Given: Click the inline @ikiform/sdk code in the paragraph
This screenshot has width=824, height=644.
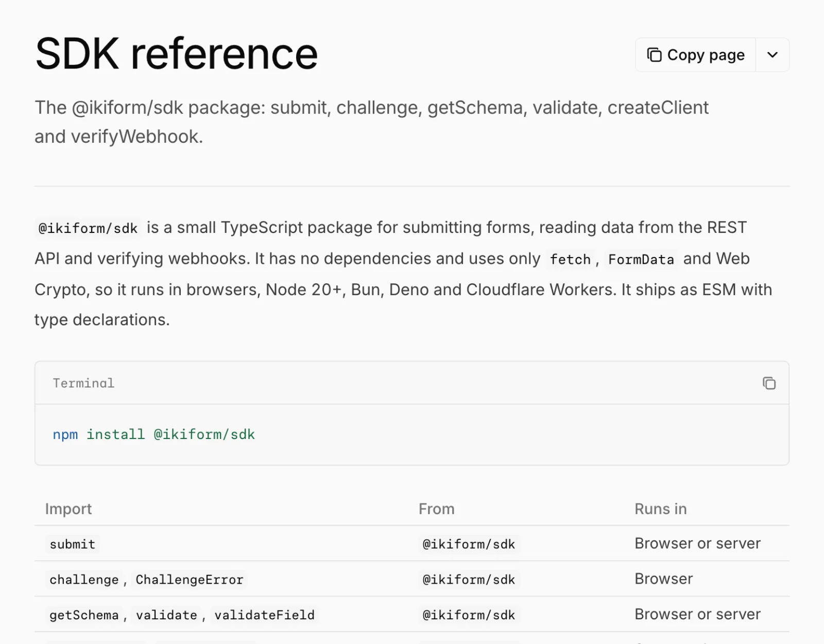Looking at the screenshot, I should (88, 228).
